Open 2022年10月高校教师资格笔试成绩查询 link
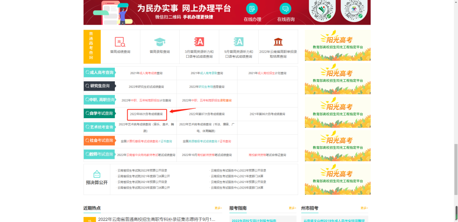The width and height of the screenshot is (458, 222). 207,155
